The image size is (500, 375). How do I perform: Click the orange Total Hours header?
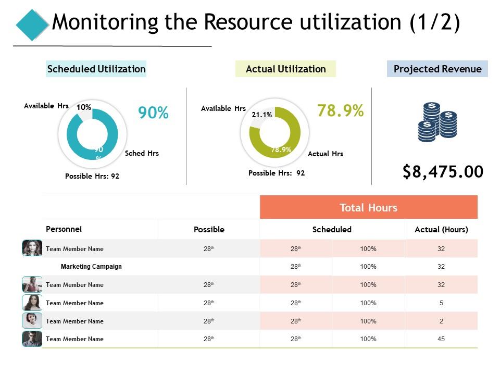point(368,207)
